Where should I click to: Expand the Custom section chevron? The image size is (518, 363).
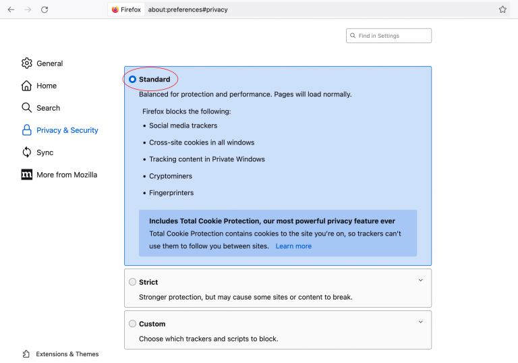[x=420, y=323]
